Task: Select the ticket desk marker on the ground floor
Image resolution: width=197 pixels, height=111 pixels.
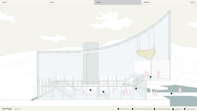Action: [103, 92]
